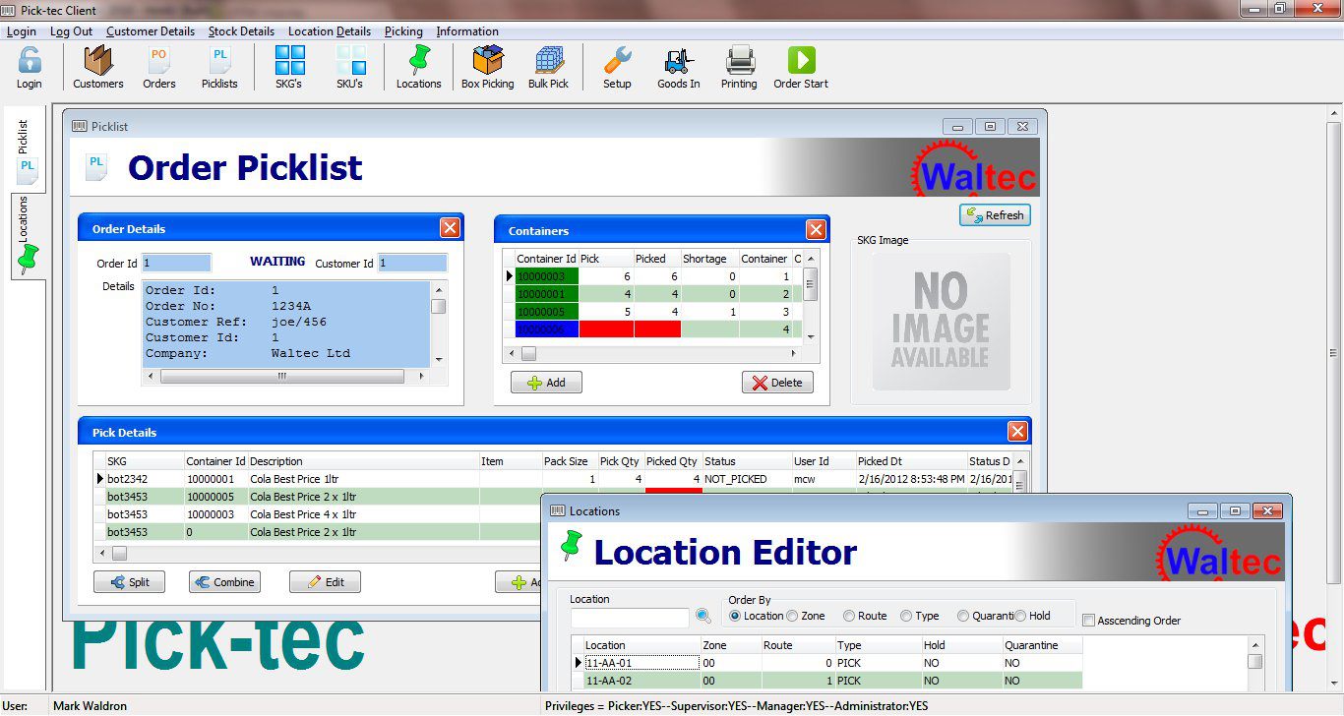Choose the Route order-by option
Screen dimensions: 1344x716
(848, 616)
